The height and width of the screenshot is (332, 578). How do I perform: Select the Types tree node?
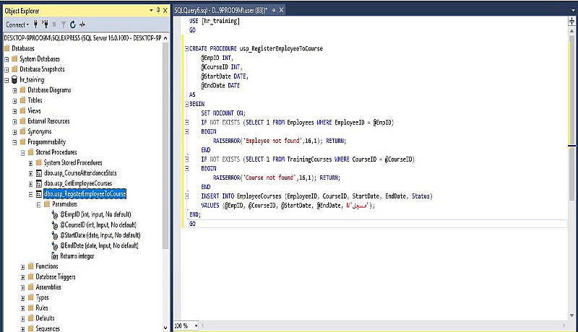coord(42,297)
